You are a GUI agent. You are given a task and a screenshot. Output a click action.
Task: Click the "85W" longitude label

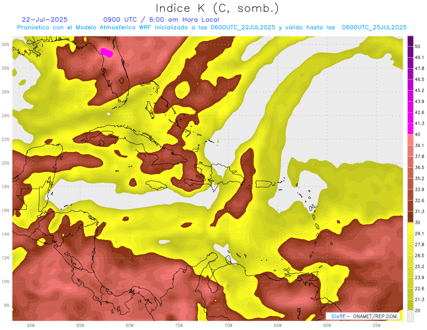pos(80,326)
